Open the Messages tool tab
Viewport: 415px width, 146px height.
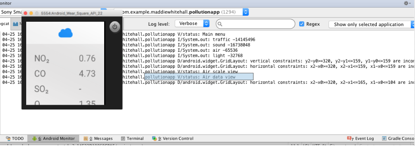click(98, 138)
